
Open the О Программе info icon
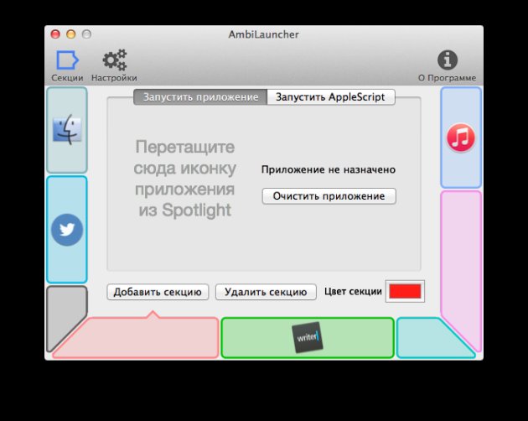[447, 65]
